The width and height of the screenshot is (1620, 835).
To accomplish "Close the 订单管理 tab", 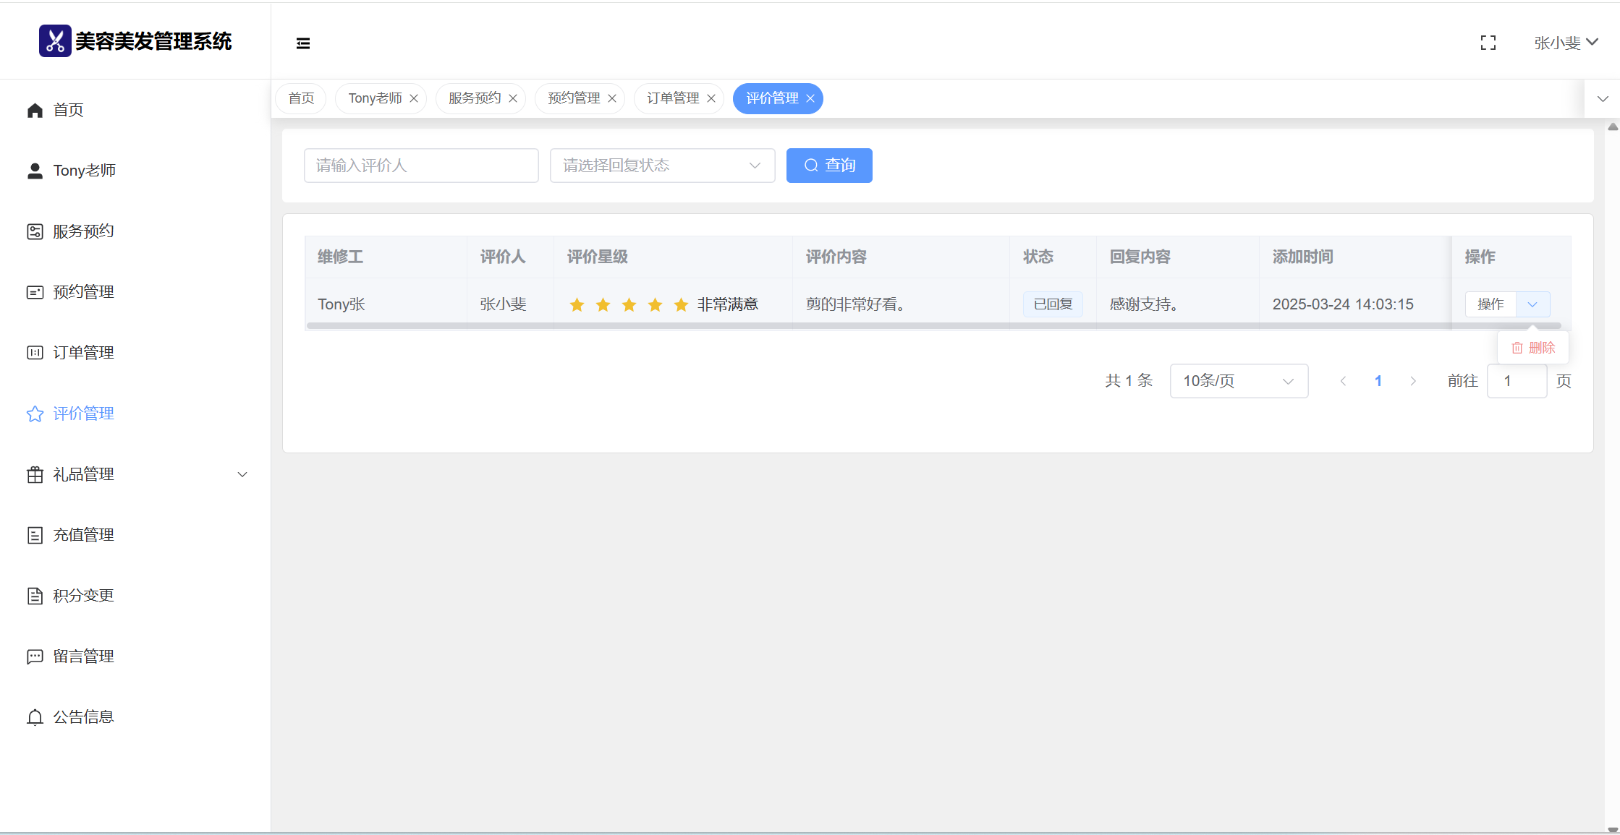I will pyautogui.click(x=711, y=98).
